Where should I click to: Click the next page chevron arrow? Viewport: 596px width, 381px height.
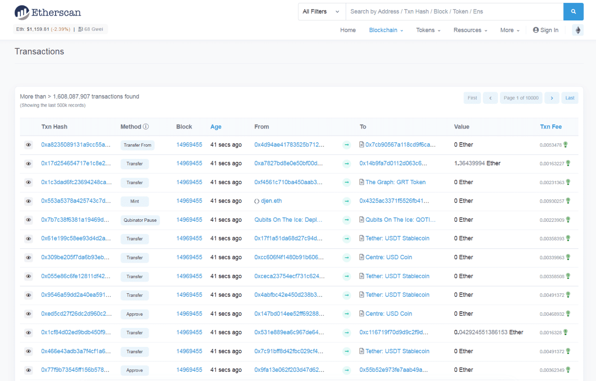pyautogui.click(x=552, y=98)
